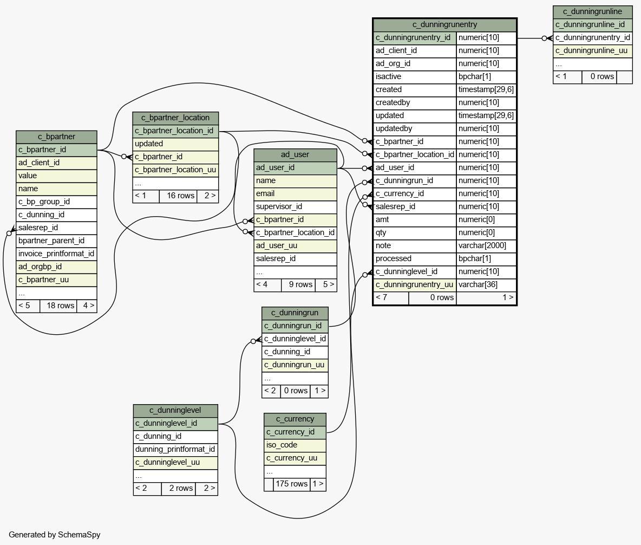Select isactive column in c_dunningrunentry
The image size is (641, 545).
pos(415,77)
